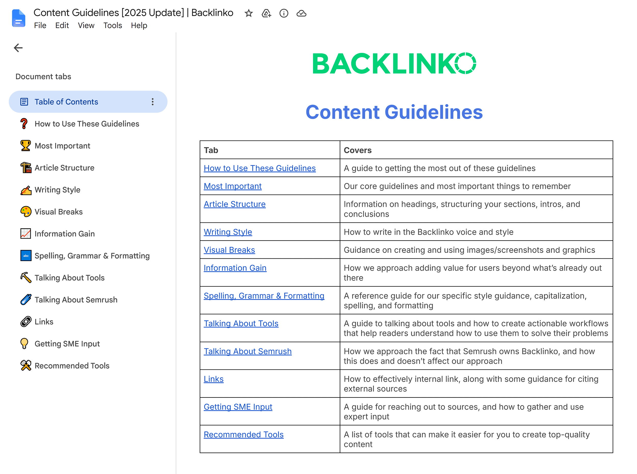Click the lightbulb icon for SME Input
637x474 pixels.
pyautogui.click(x=24, y=343)
